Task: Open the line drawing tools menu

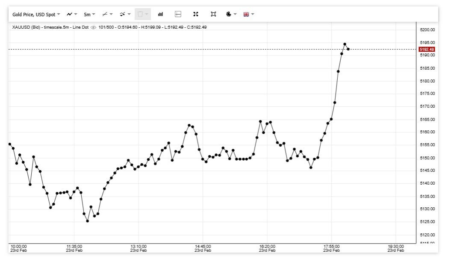Action: coord(107,15)
